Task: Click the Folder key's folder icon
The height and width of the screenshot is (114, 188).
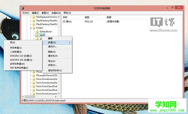Action: [34, 28]
